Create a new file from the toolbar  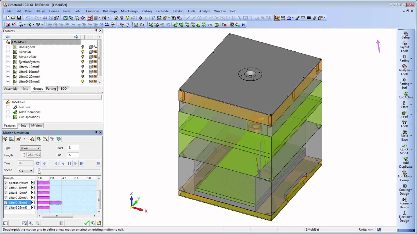click(x=7, y=18)
